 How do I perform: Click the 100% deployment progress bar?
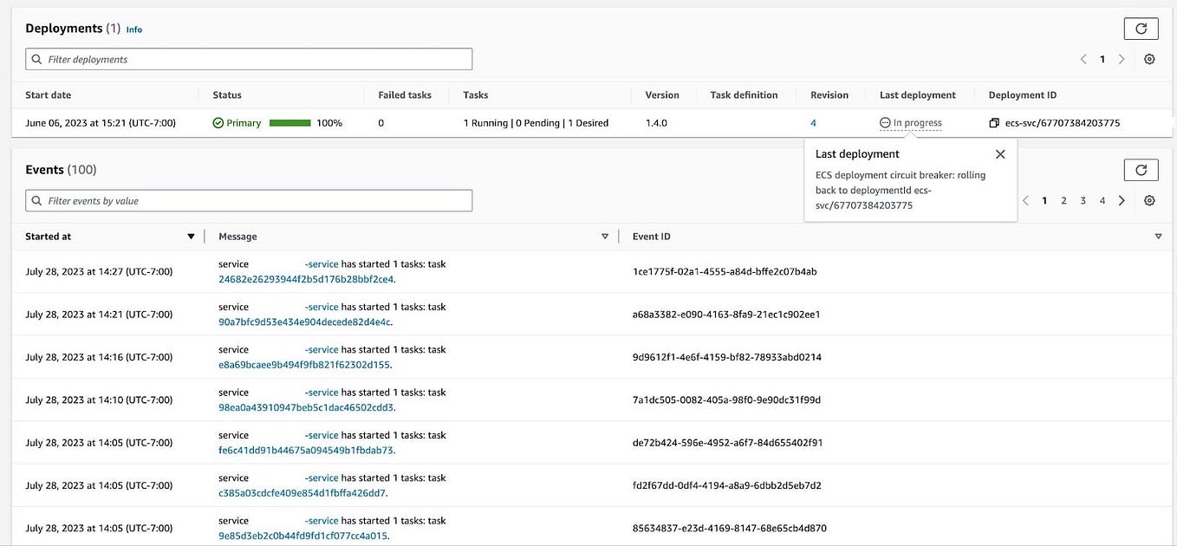tap(292, 122)
